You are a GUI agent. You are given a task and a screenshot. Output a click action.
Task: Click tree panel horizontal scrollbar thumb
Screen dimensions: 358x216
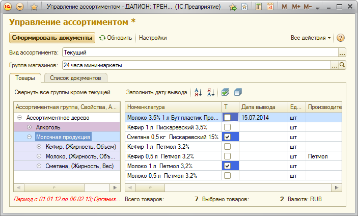54,187
